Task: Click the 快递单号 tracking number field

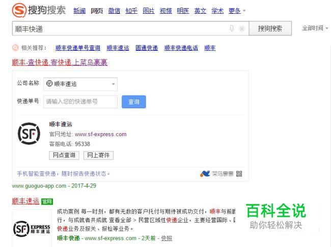Action: [80, 102]
